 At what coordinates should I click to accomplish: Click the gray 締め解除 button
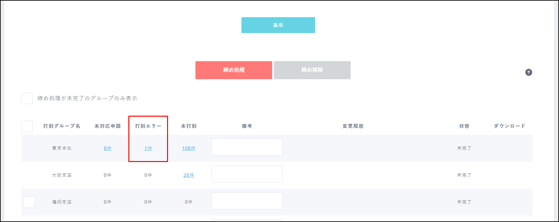tap(312, 70)
